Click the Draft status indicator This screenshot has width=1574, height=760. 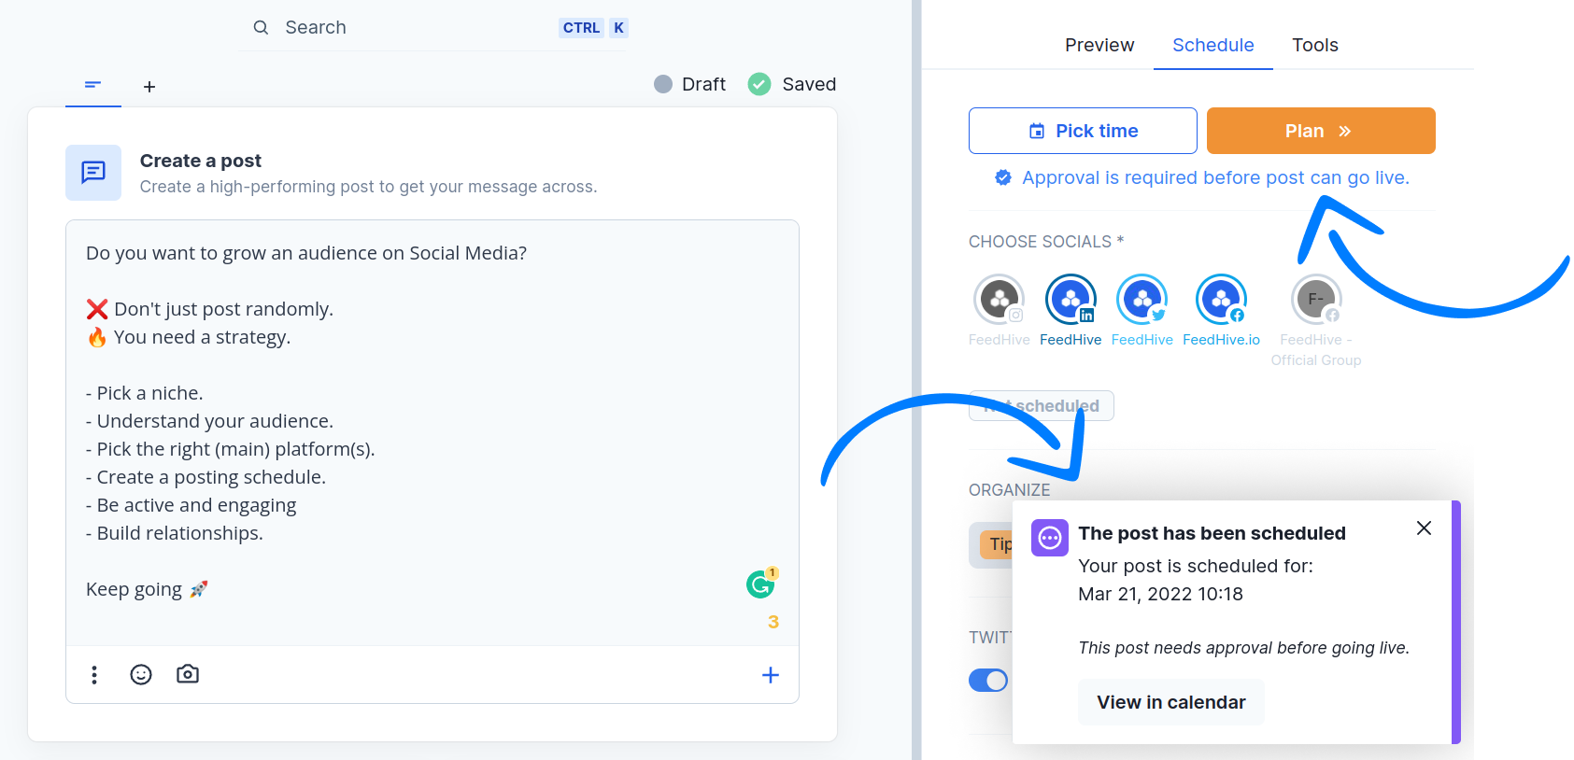point(690,85)
